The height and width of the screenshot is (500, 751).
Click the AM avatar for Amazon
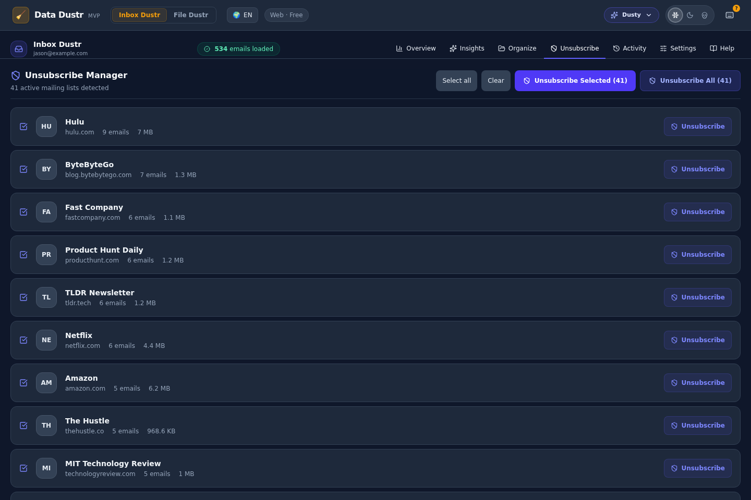point(46,383)
